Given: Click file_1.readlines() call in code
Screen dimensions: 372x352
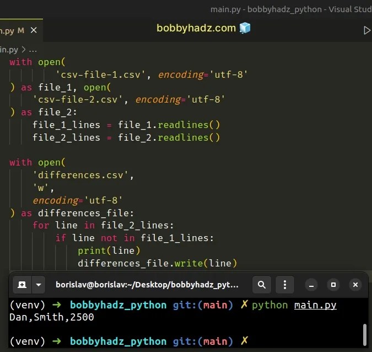Looking at the screenshot, I should click(169, 125).
